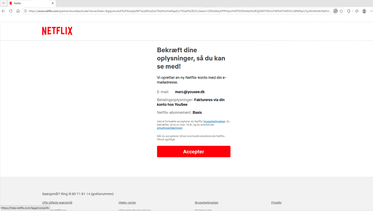Click the Netflix logo in the page header
The height and width of the screenshot is (211, 373).
pyautogui.click(x=57, y=31)
